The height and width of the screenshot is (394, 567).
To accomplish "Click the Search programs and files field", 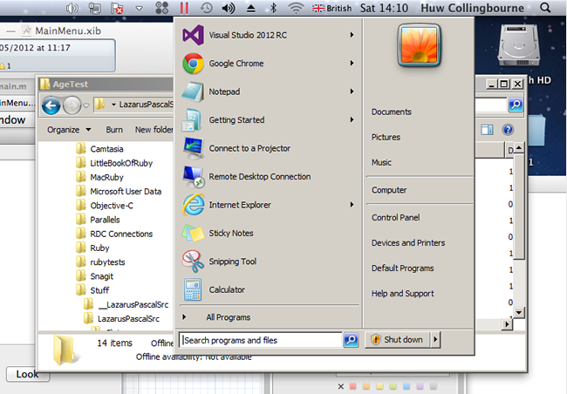I will (x=261, y=340).
